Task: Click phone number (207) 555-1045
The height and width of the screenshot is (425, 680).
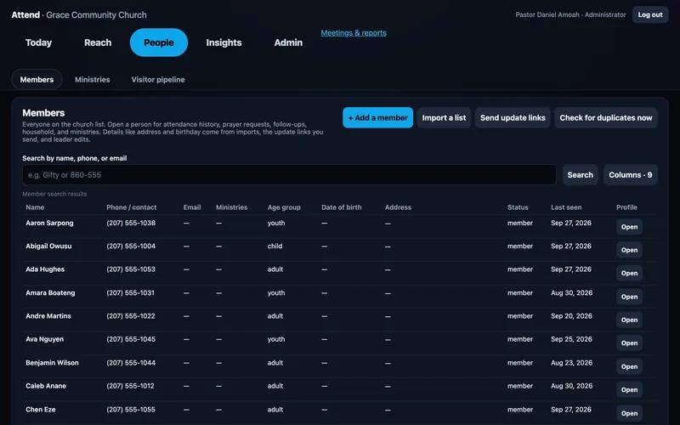Action: click(x=131, y=339)
